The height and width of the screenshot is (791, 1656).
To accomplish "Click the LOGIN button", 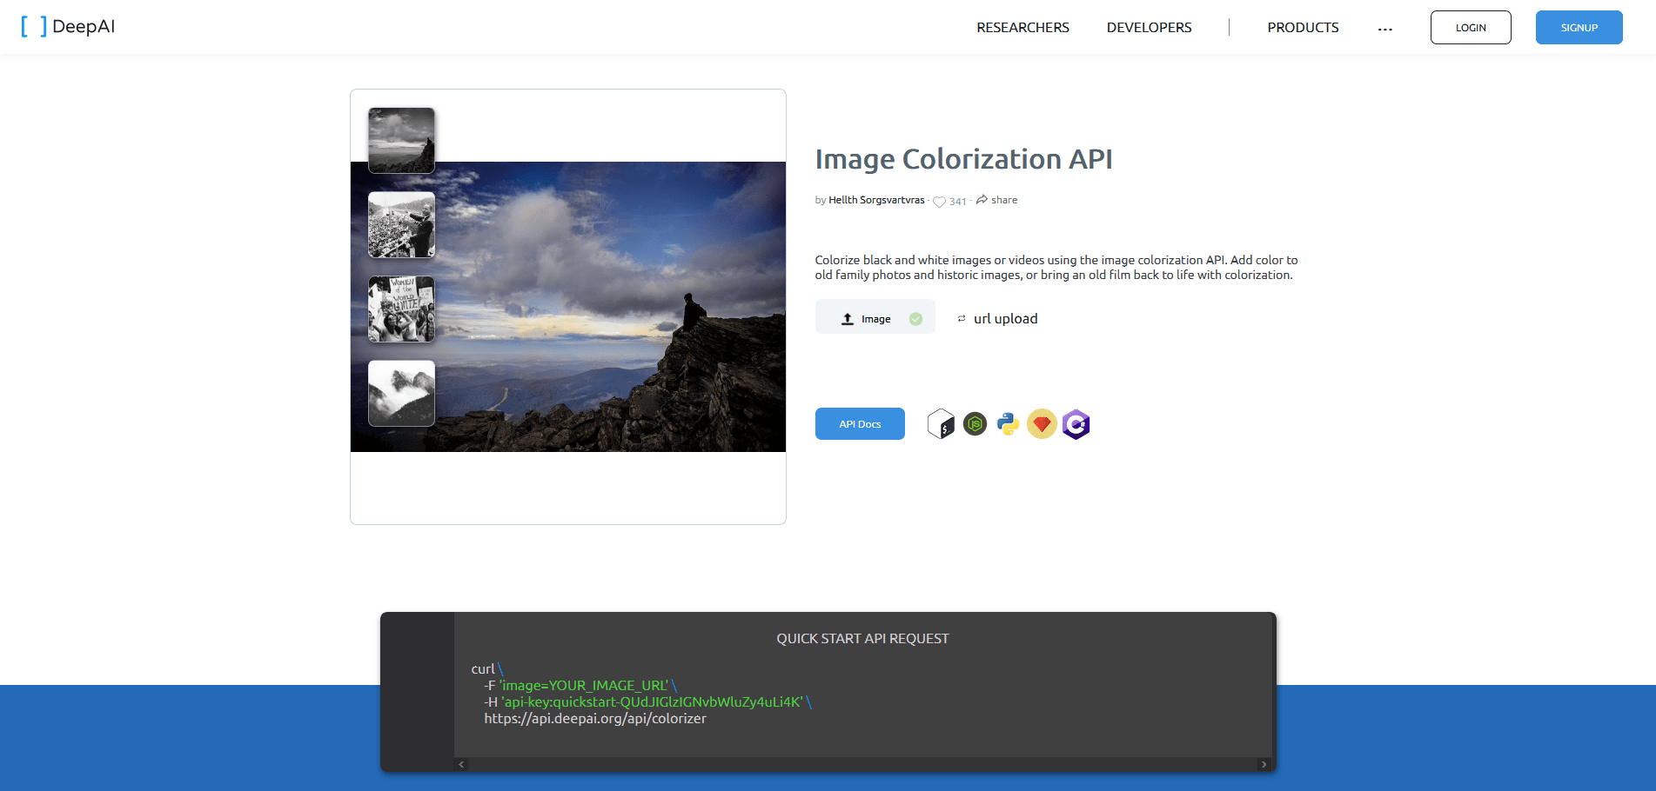I will pos(1471,27).
